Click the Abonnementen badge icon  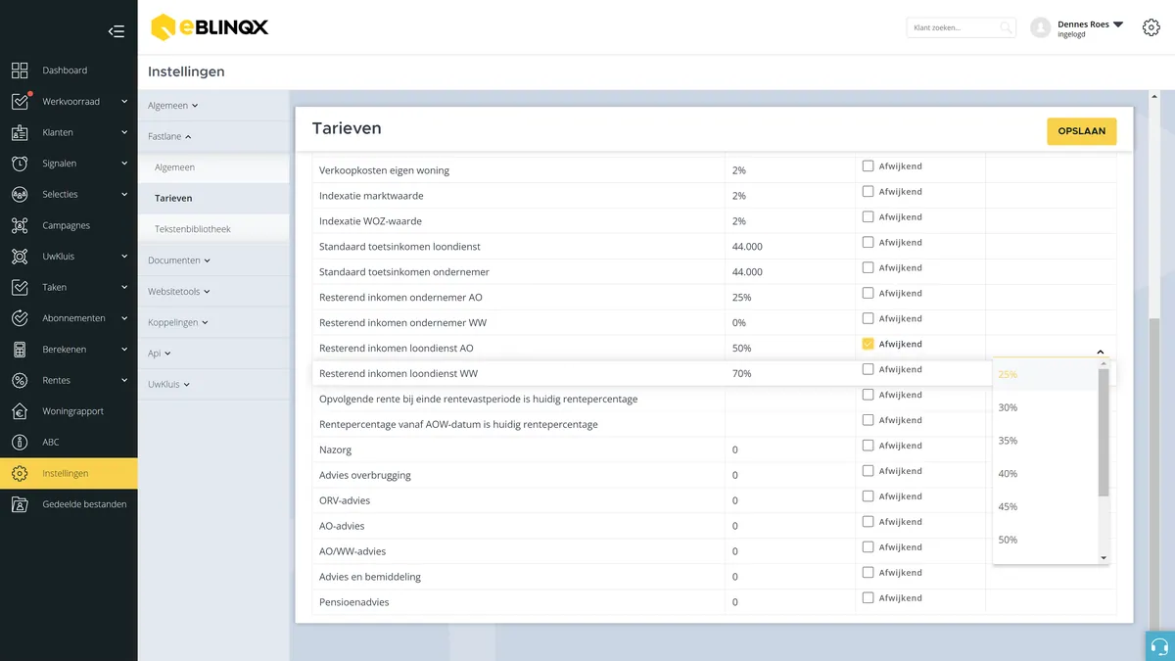click(x=20, y=318)
